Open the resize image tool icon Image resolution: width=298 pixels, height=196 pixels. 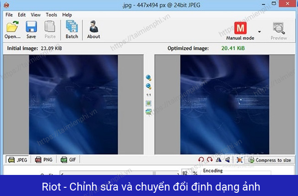(239, 160)
